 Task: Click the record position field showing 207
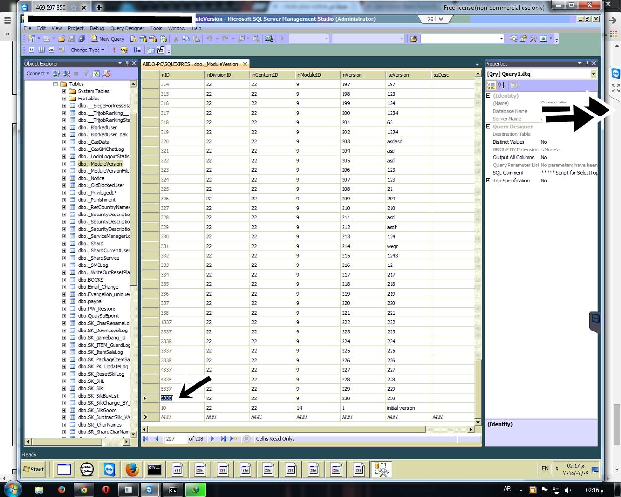tap(175, 439)
